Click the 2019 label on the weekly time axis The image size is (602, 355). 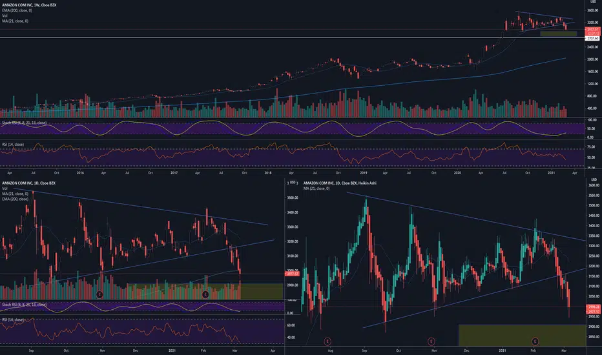363,173
